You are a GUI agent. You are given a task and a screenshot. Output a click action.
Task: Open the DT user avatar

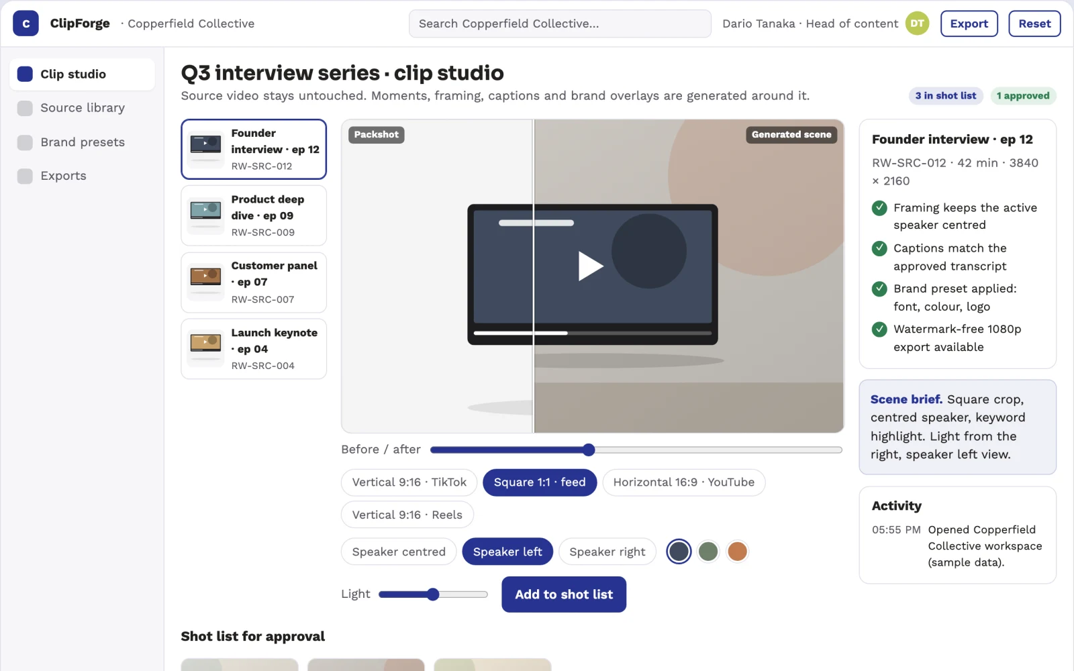point(917,23)
